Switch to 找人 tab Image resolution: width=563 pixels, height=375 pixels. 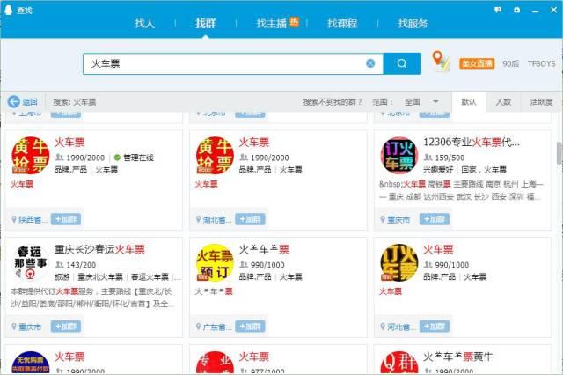click(144, 24)
